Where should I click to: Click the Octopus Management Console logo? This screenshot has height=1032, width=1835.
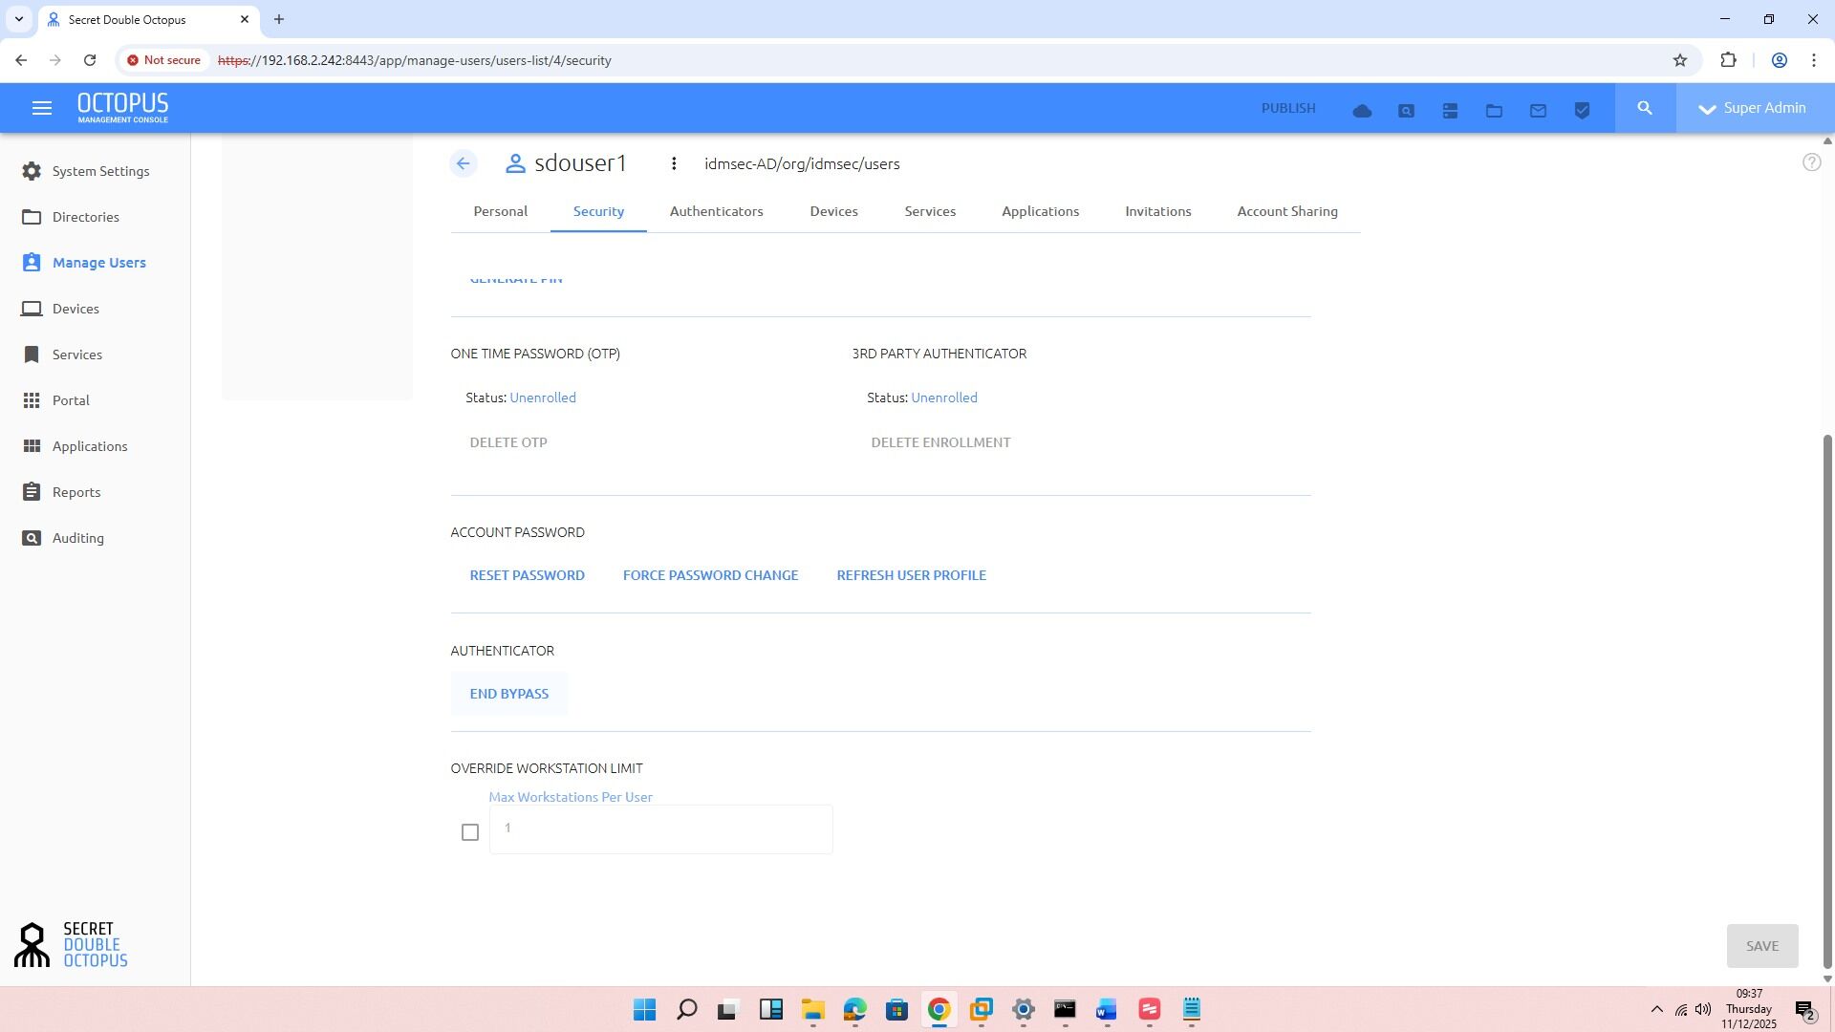[122, 108]
